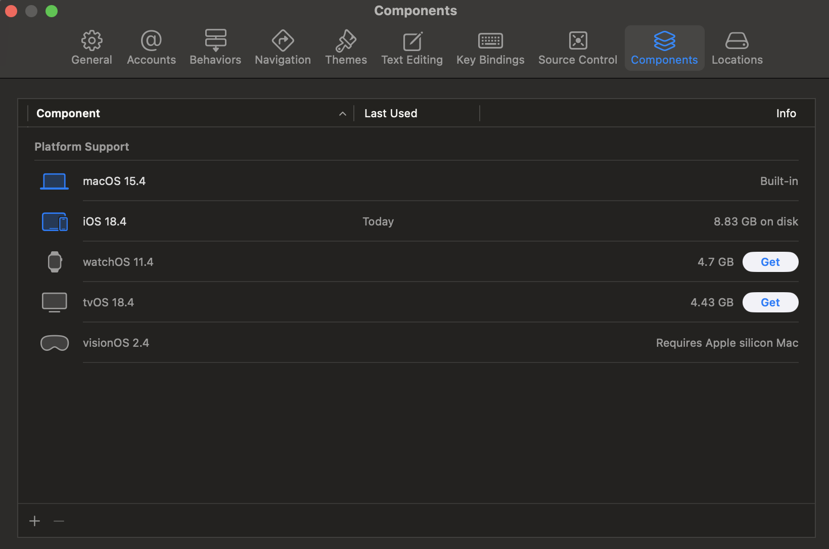The width and height of the screenshot is (829, 549).
Task: Select the visionOS 2.4 row text
Action: (116, 343)
